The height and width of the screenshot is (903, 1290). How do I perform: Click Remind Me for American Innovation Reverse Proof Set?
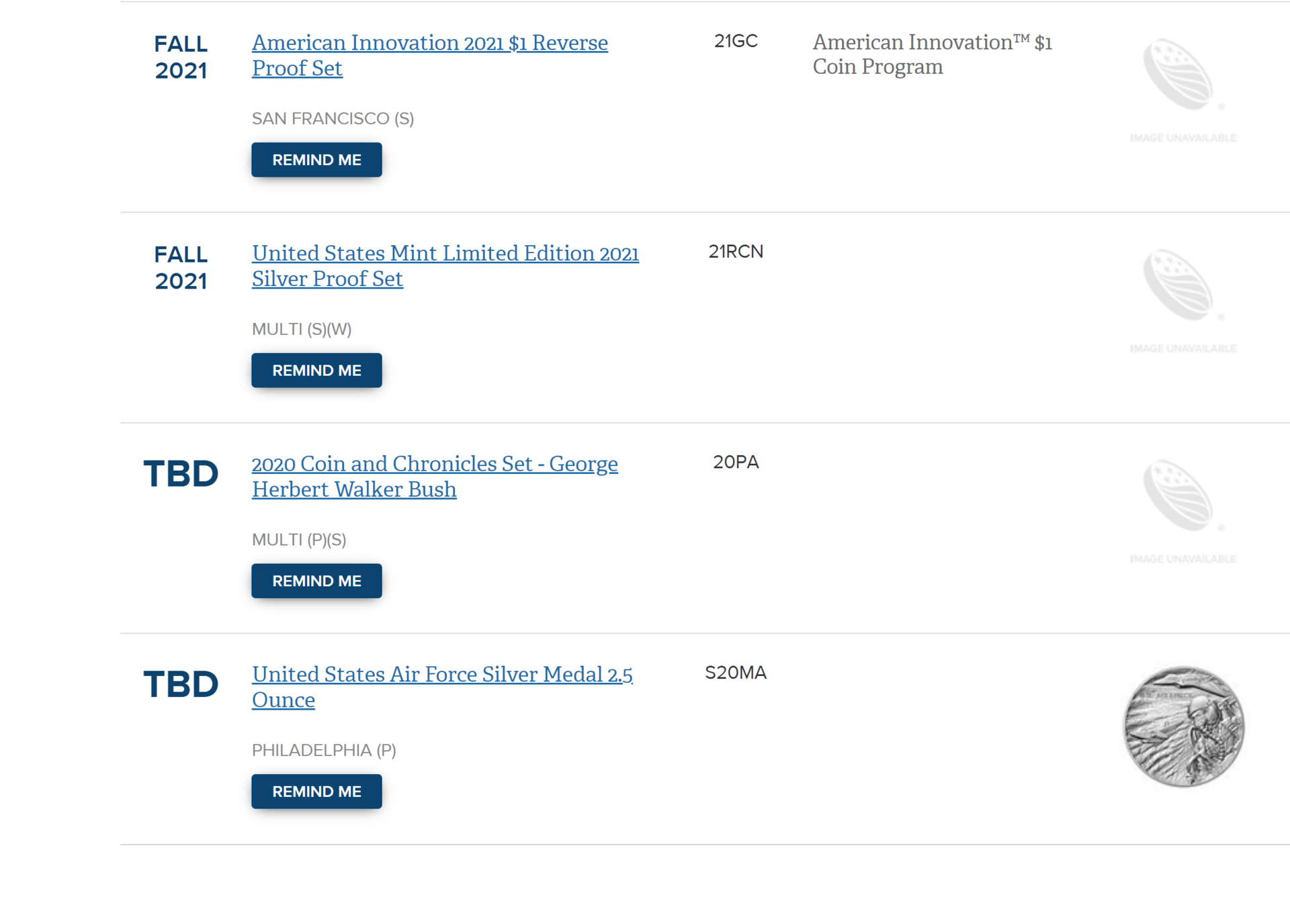(316, 160)
